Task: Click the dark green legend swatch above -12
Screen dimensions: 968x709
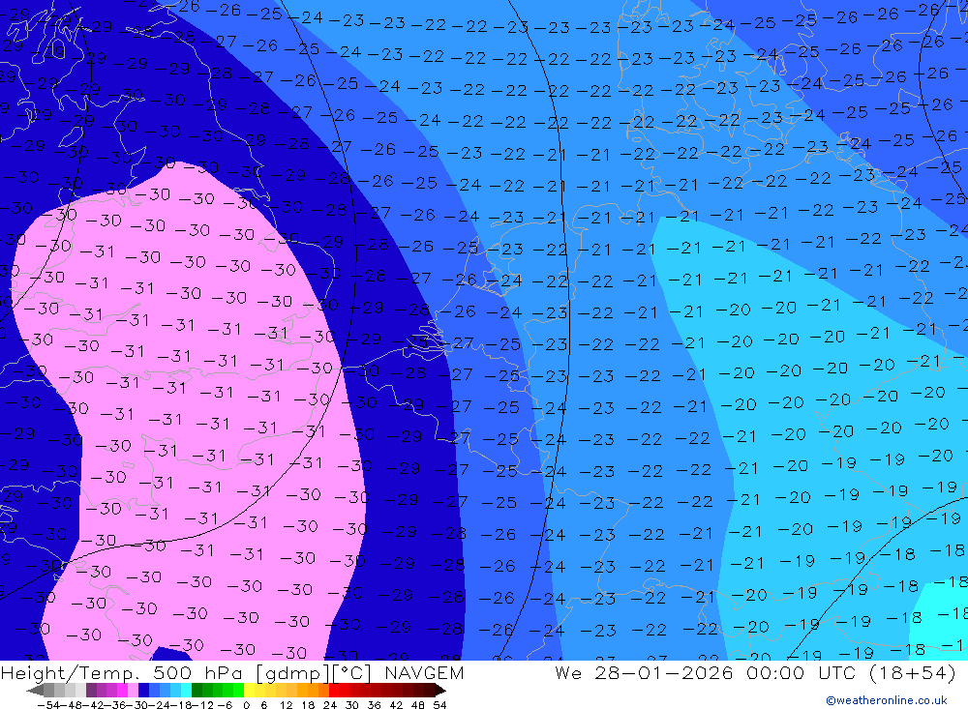Action: [197, 691]
